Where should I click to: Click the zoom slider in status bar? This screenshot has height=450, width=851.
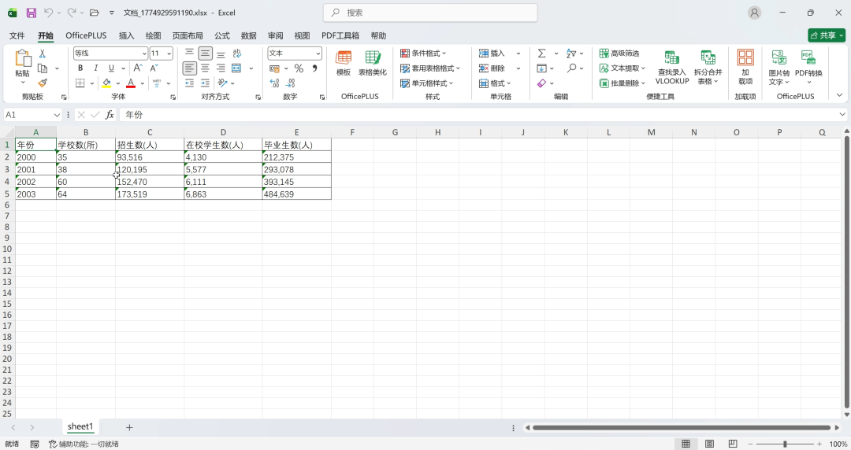(784, 444)
